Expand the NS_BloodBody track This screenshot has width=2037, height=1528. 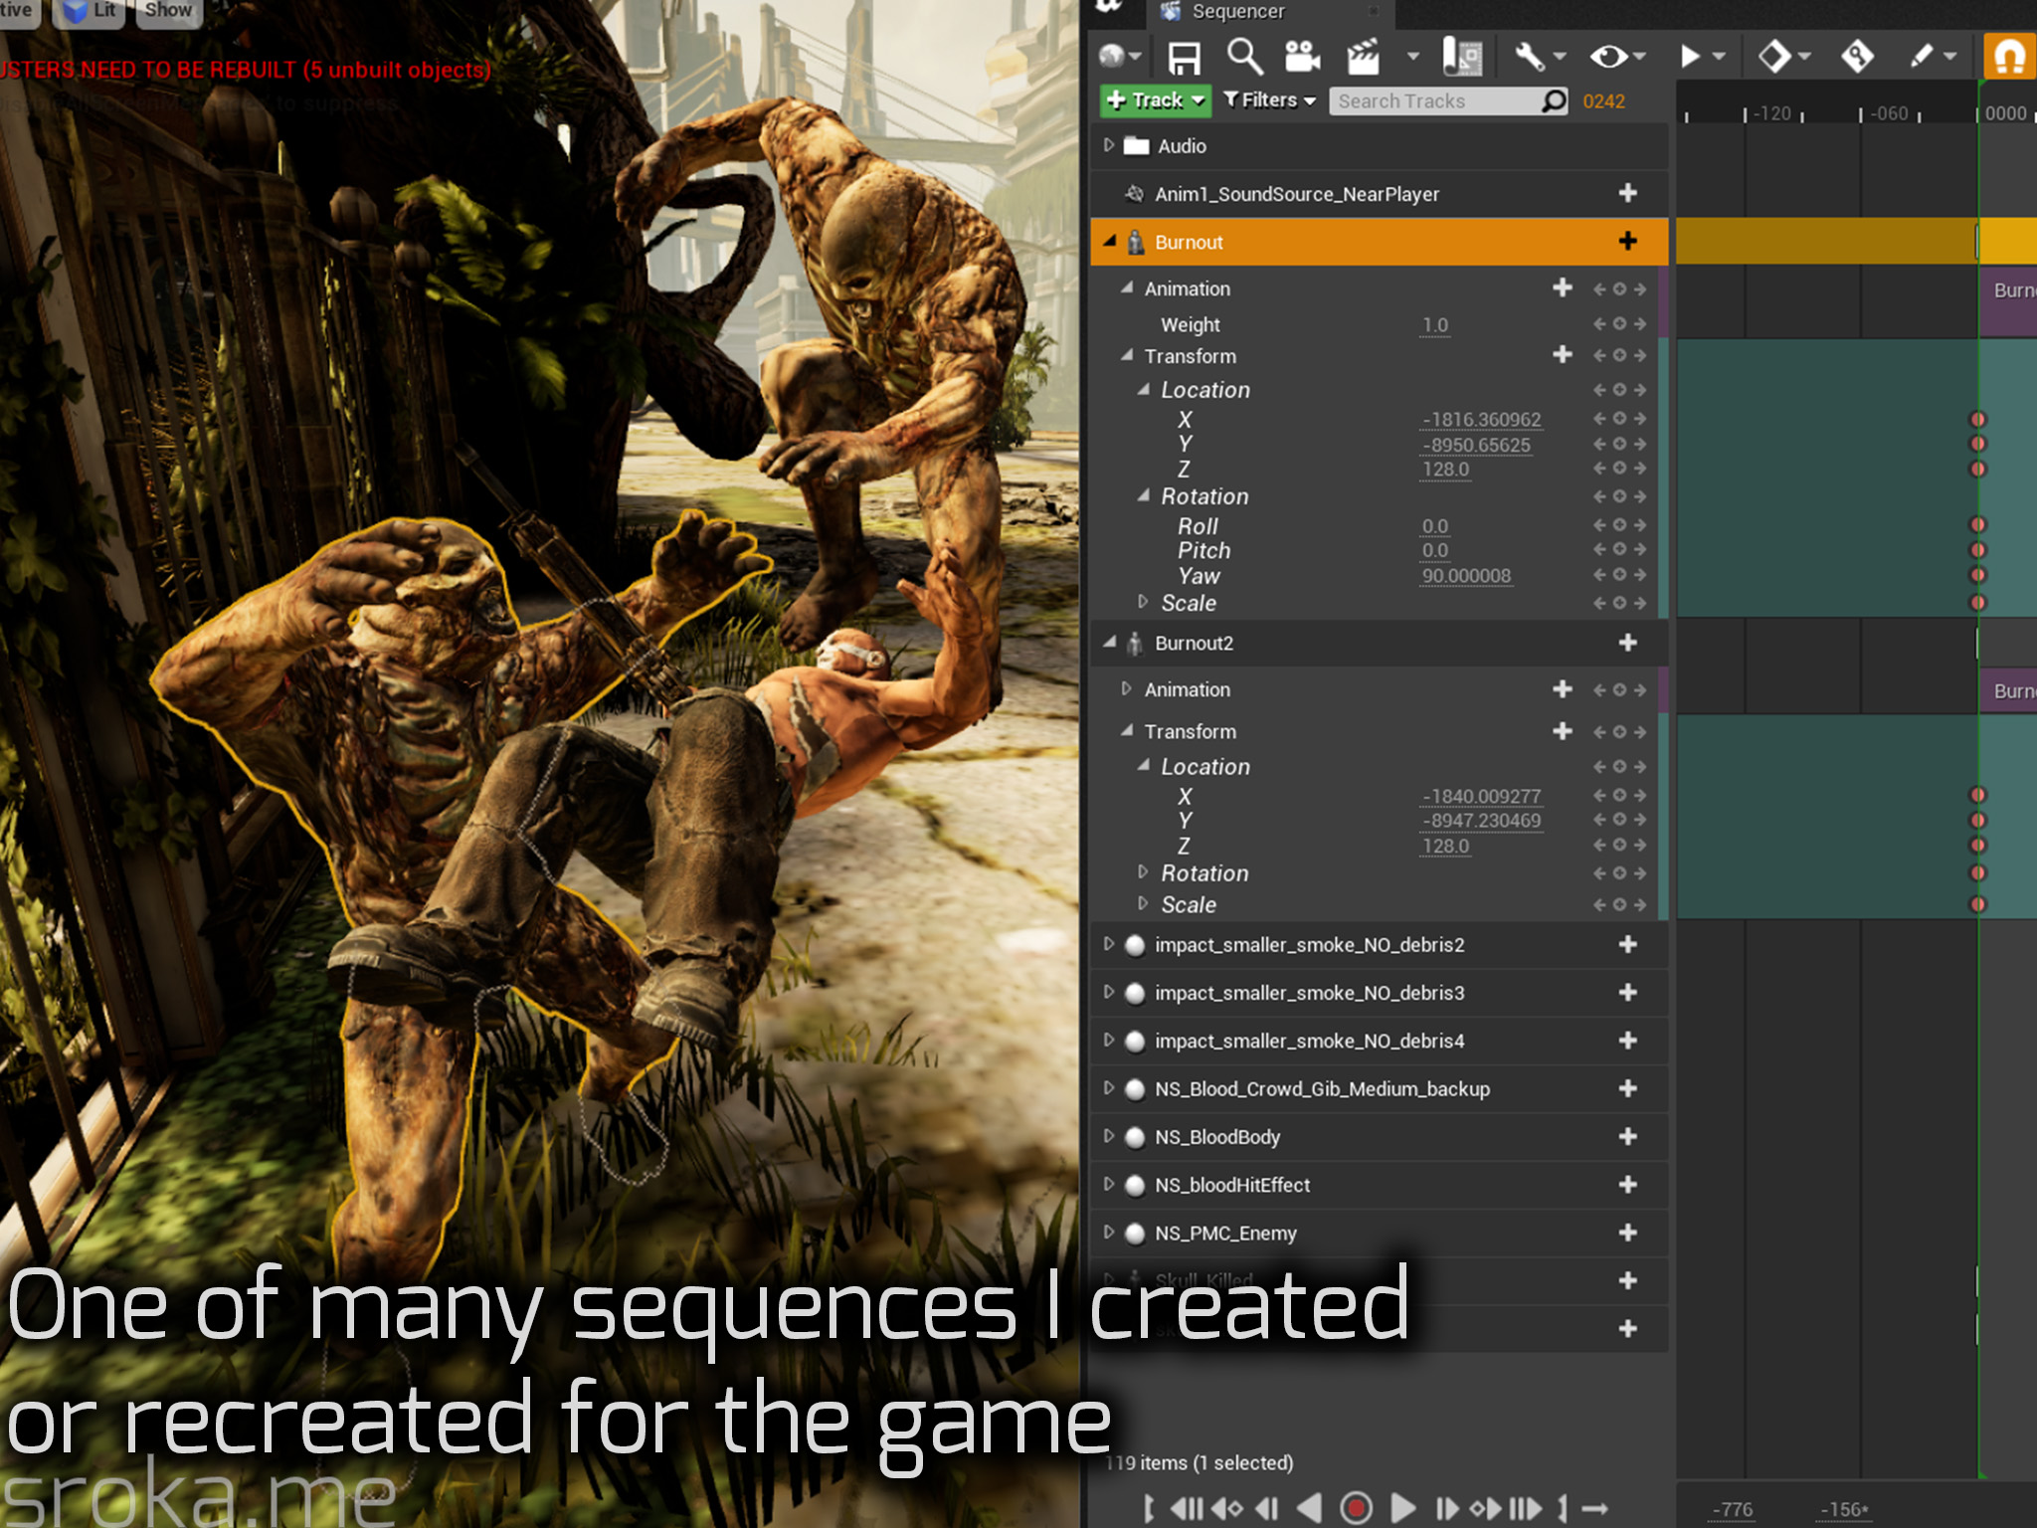coord(1108,1136)
